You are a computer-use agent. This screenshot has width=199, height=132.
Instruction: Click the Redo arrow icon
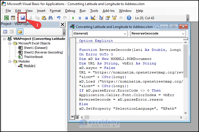65,18
